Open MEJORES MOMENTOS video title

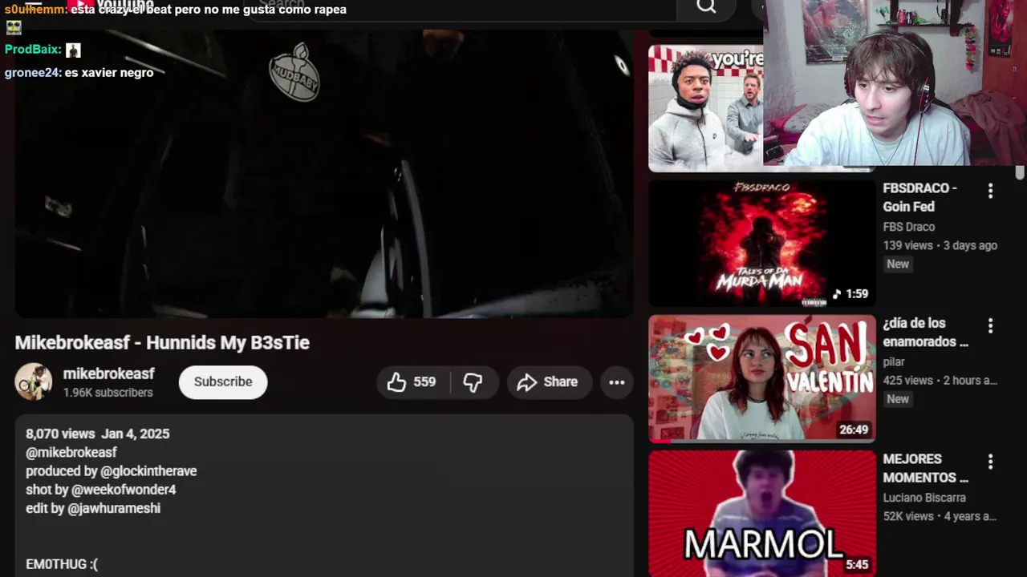click(x=926, y=468)
